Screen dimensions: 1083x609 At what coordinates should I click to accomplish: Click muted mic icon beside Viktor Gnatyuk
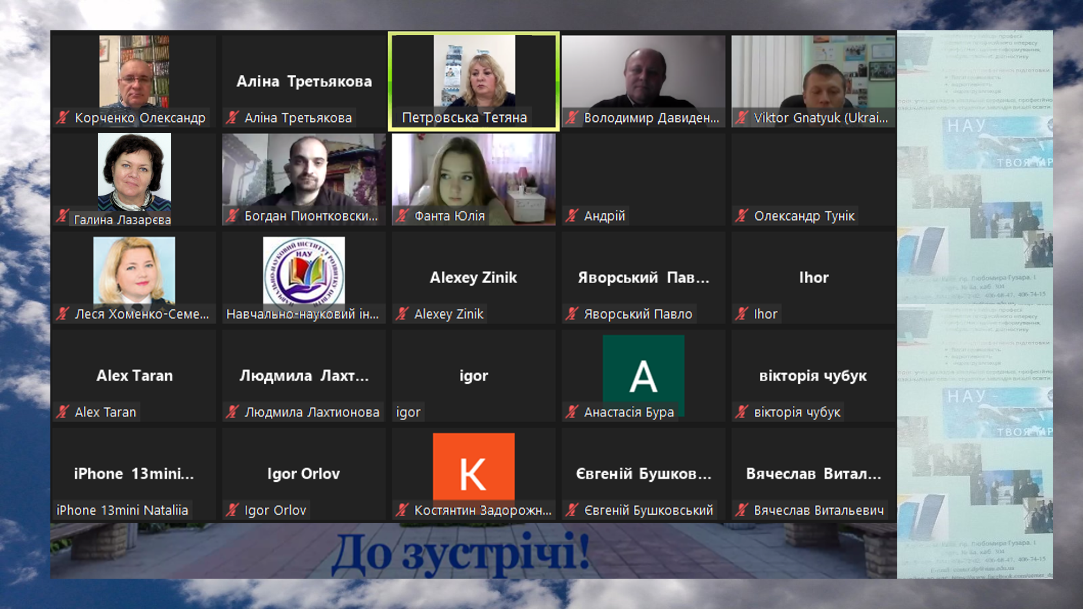pyautogui.click(x=742, y=117)
